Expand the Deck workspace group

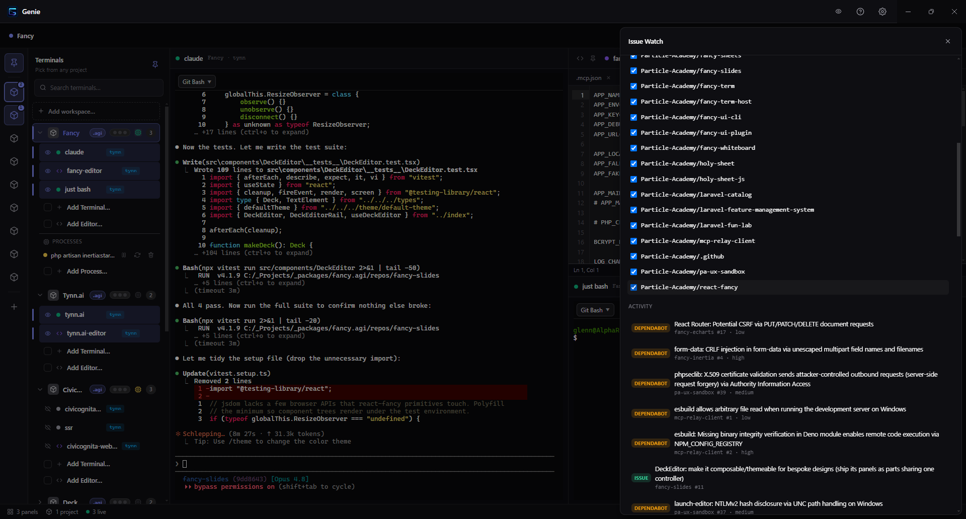click(40, 502)
